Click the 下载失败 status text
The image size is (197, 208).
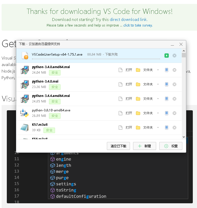[x=111, y=54]
